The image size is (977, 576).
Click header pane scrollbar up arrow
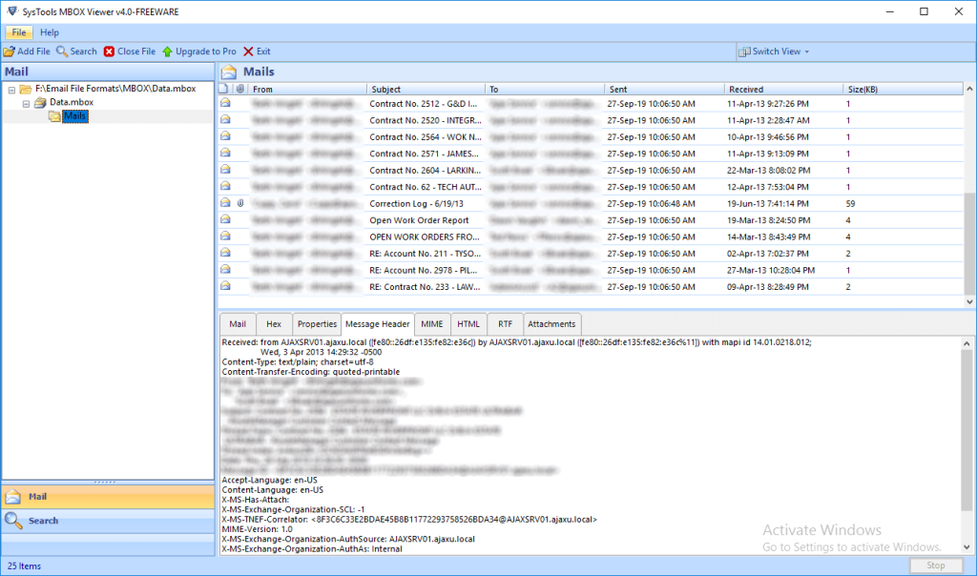(x=967, y=343)
